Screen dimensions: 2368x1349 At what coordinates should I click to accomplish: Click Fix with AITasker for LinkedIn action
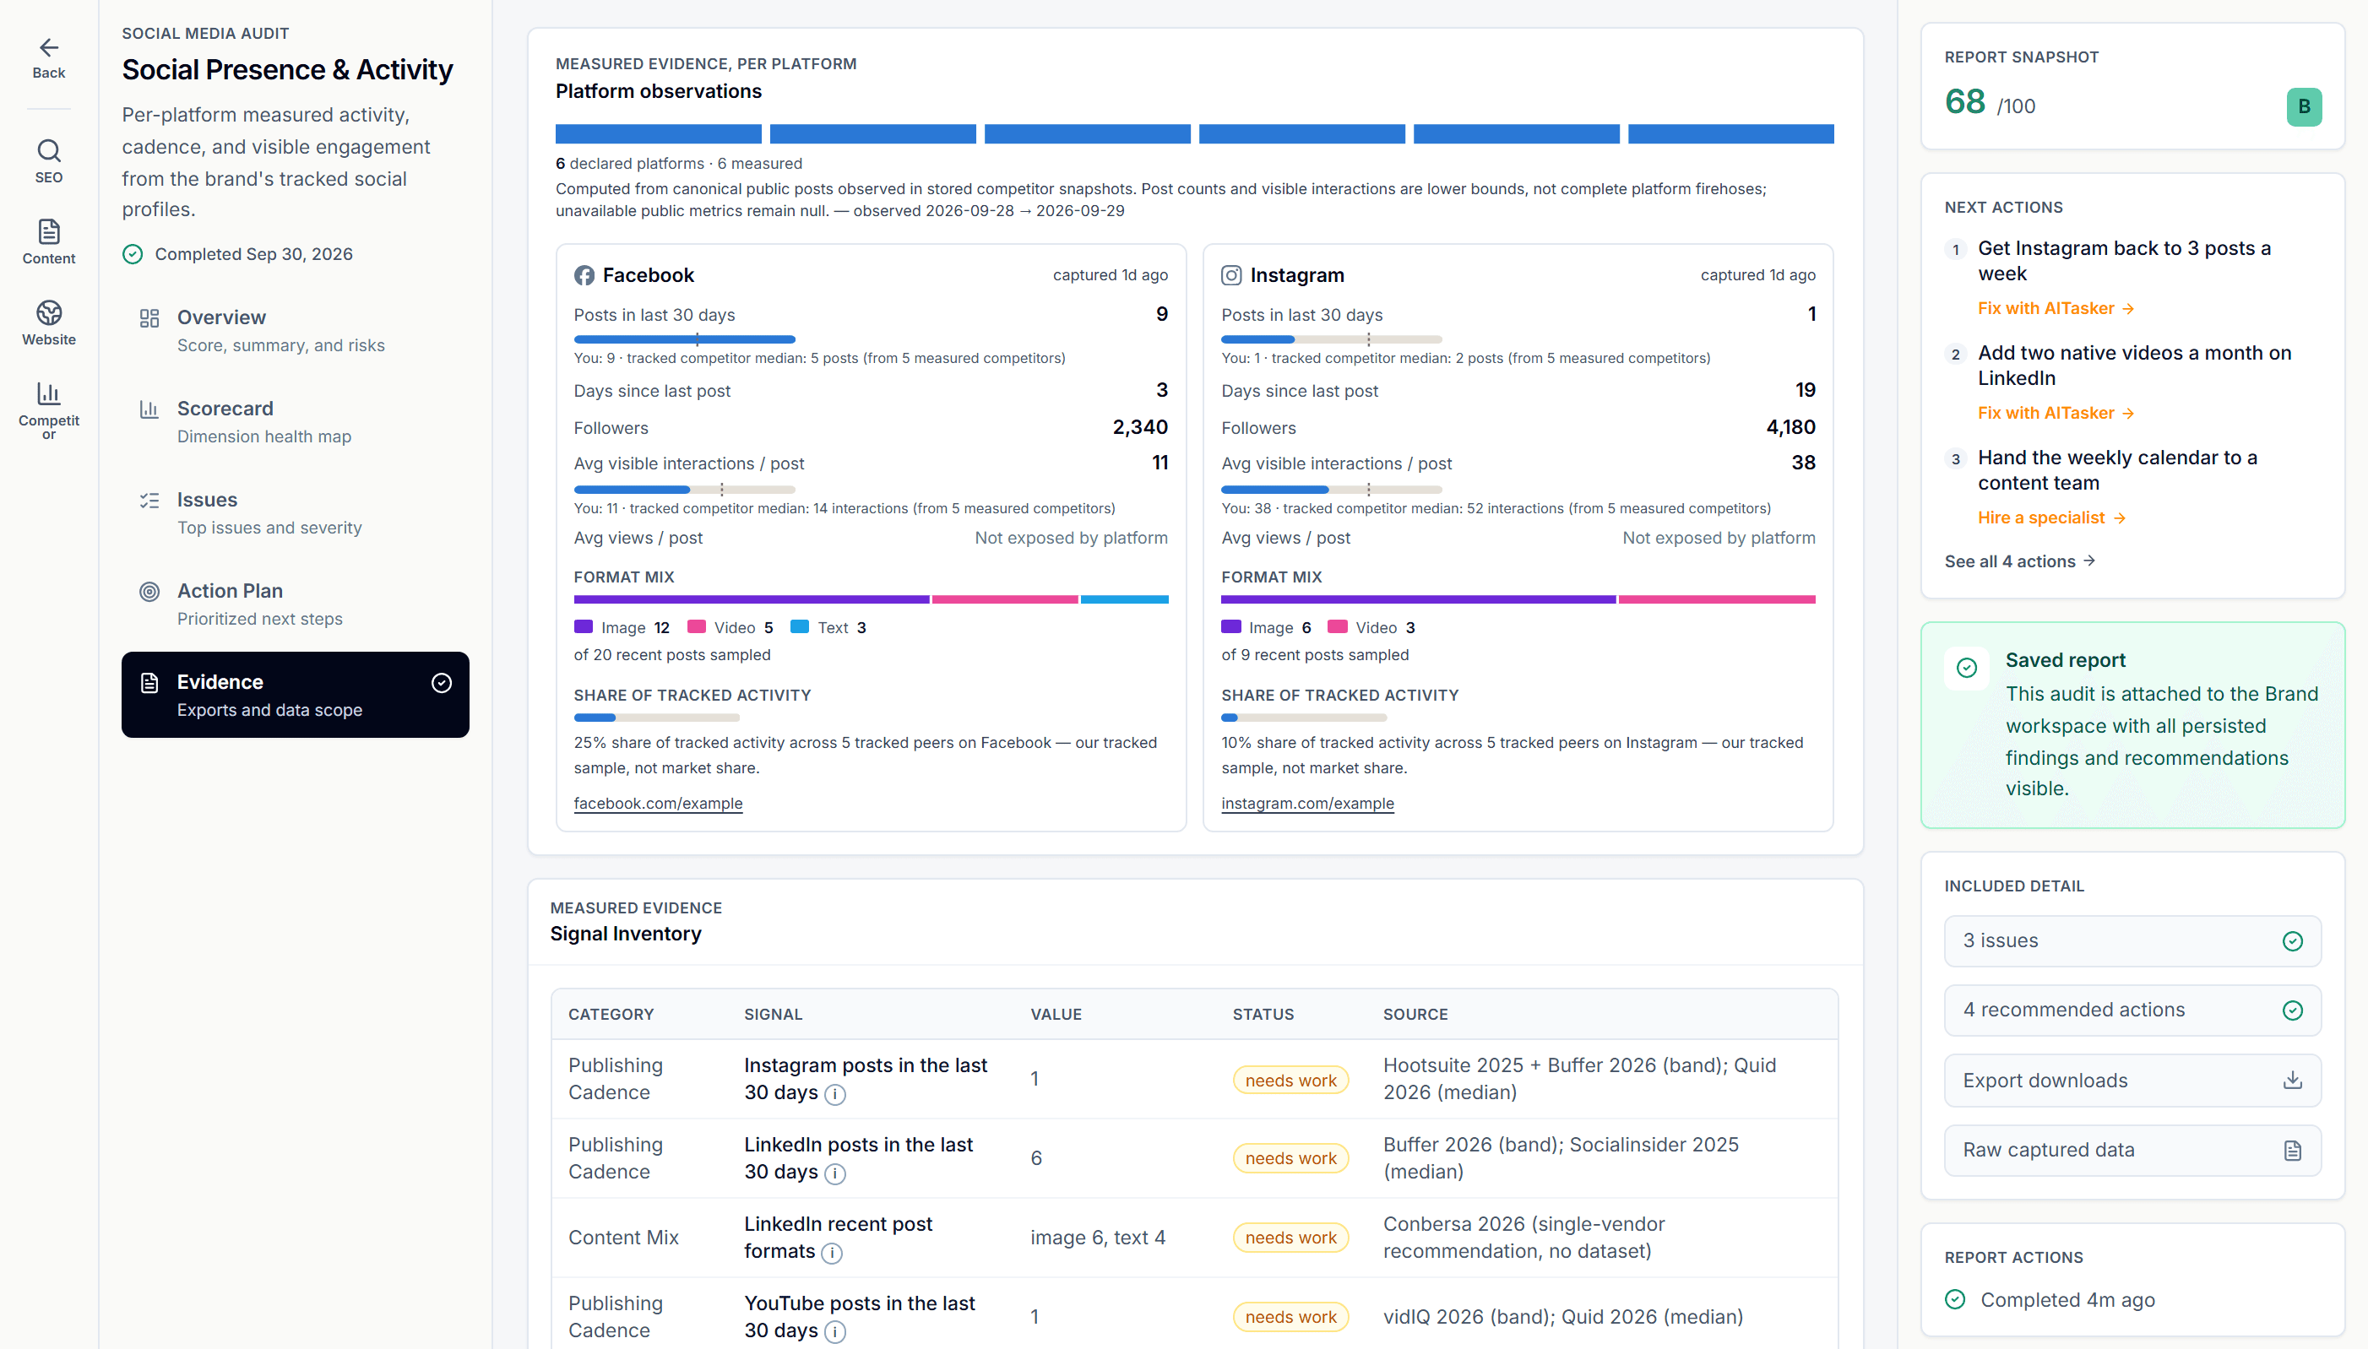(x=2056, y=413)
